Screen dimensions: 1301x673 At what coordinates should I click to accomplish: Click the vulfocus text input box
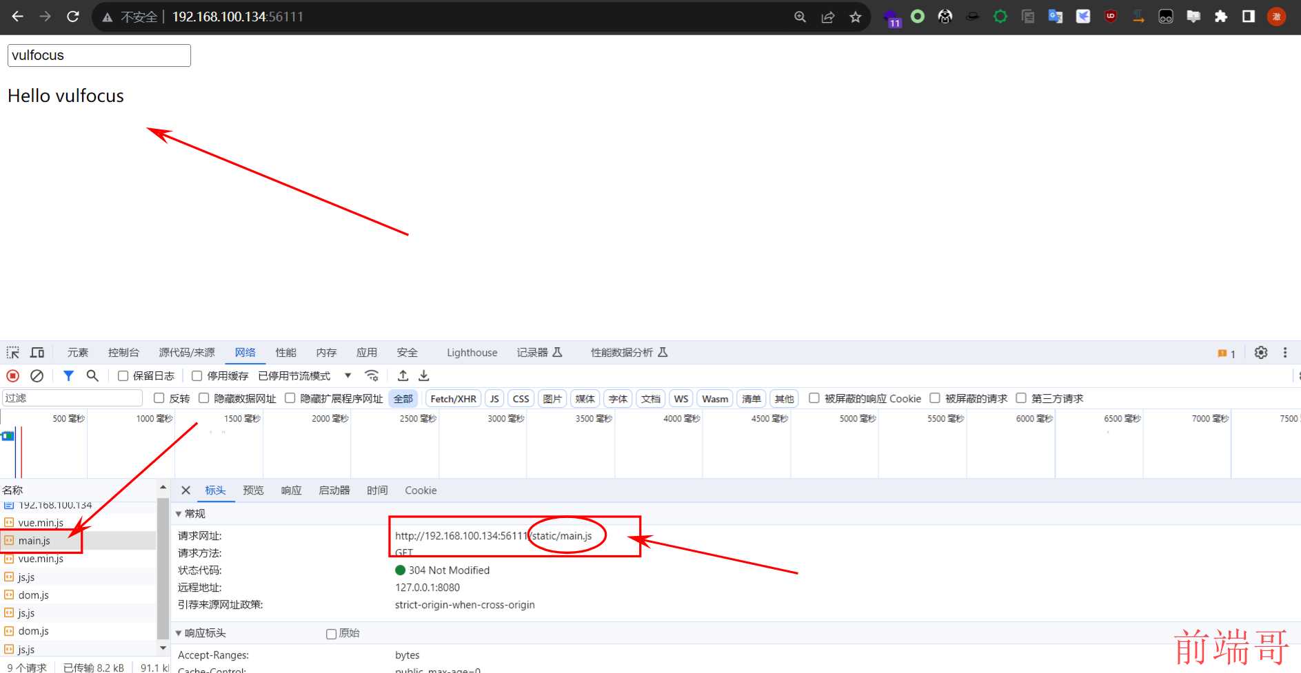[99, 56]
